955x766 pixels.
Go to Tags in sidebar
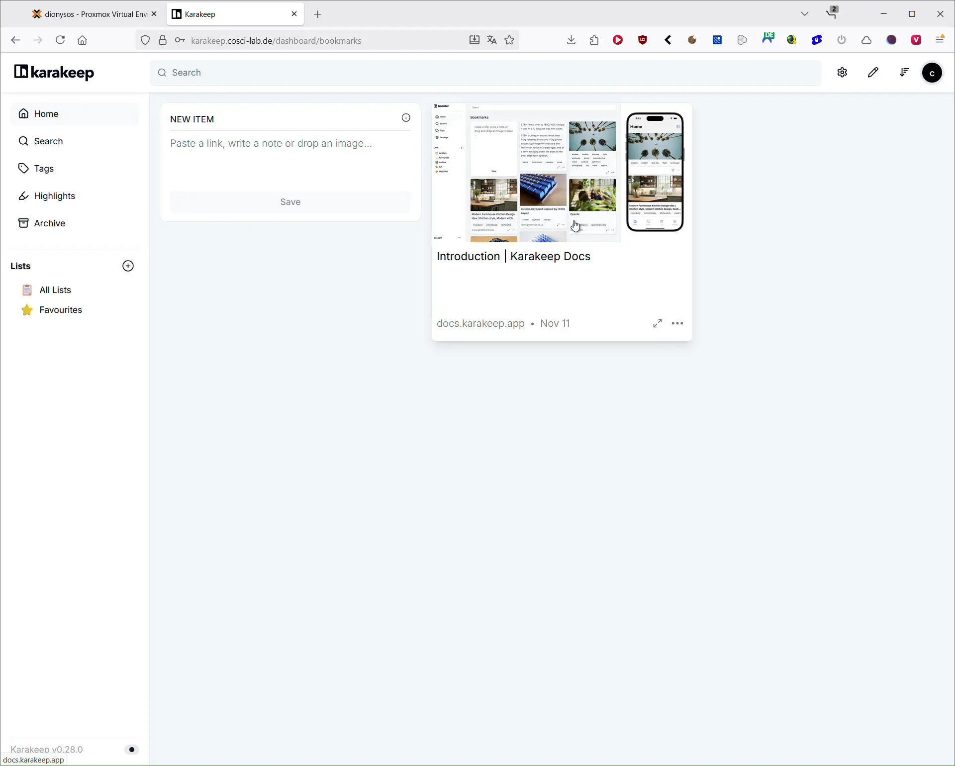point(44,169)
